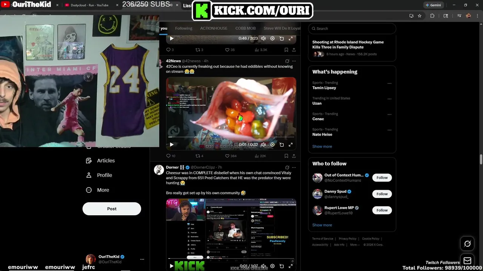Open the Cookie Policy link

pos(371,239)
